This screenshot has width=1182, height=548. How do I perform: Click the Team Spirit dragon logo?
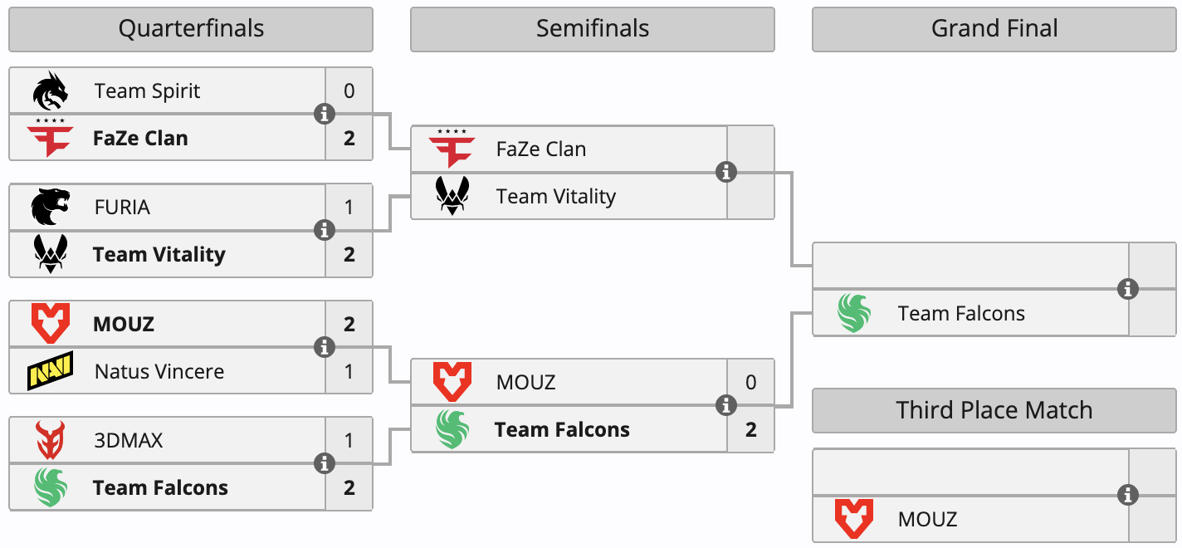tap(51, 91)
